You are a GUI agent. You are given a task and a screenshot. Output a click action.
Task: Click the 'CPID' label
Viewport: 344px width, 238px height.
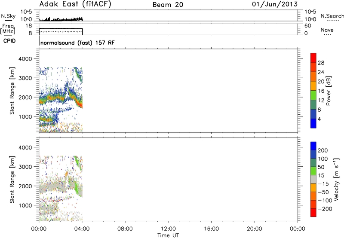[x=9, y=41]
